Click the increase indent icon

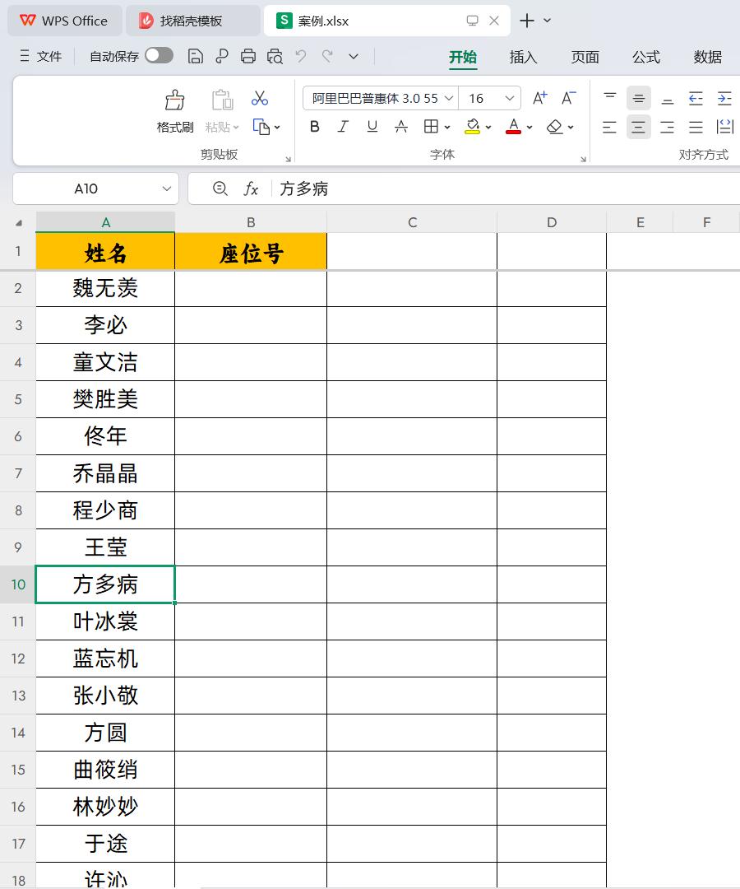click(724, 99)
